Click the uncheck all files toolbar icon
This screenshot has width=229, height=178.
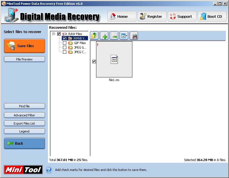click(x=114, y=36)
